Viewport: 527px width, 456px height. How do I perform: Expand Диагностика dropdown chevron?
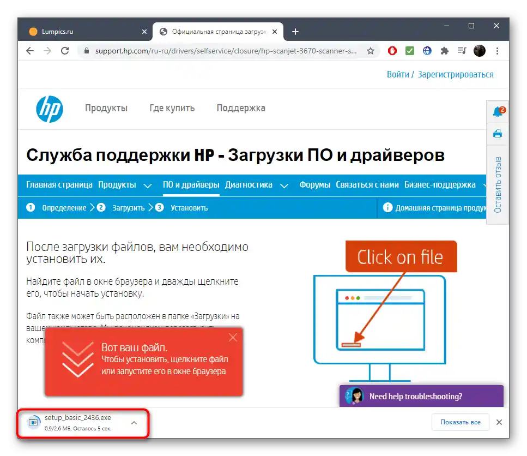[284, 185]
